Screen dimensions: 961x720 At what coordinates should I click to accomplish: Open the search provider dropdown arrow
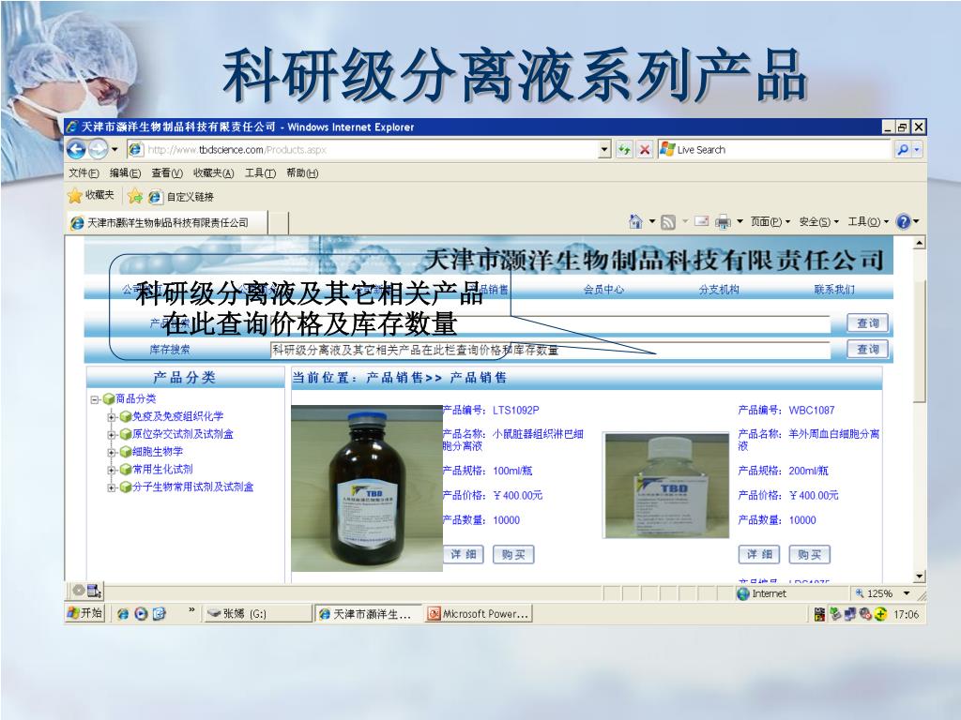[917, 149]
